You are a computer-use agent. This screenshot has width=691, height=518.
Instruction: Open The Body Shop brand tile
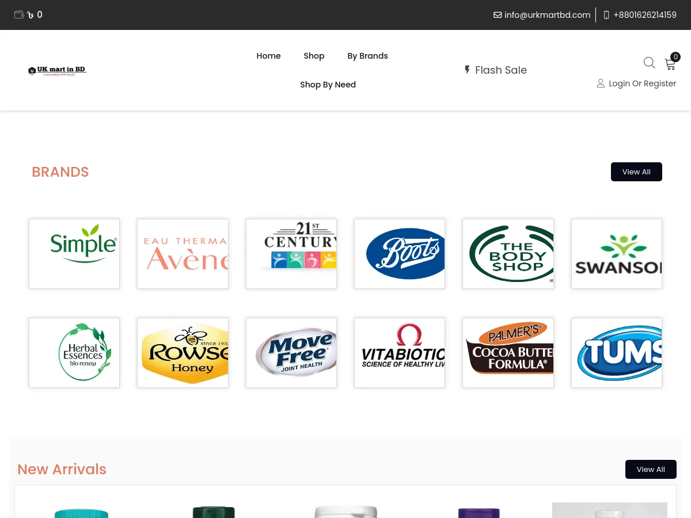coord(508,254)
